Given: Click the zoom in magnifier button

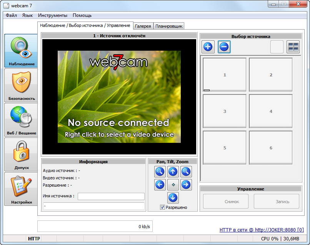Looking at the screenshot, I should pyautogui.click(x=186, y=172).
